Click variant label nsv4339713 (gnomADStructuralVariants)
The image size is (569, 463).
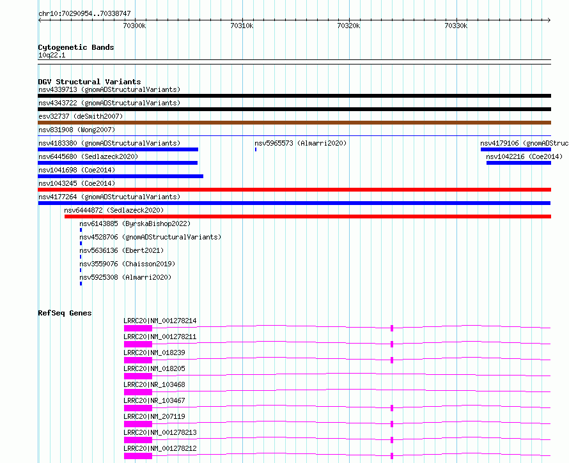109,89
